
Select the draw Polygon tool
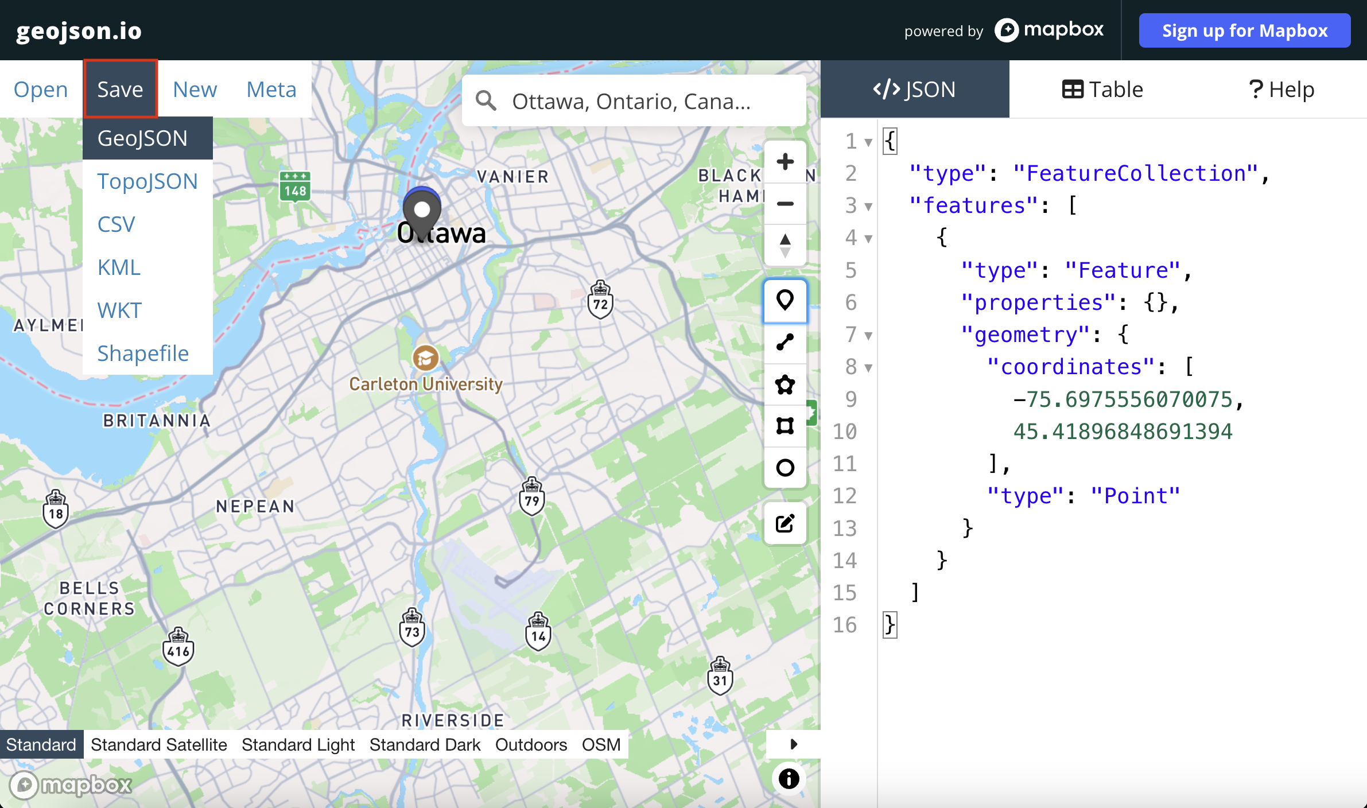[785, 384]
